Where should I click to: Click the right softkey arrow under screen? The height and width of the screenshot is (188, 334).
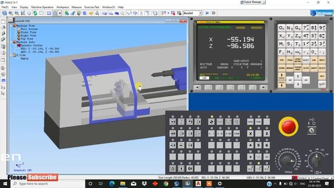pyautogui.click(x=264, y=87)
